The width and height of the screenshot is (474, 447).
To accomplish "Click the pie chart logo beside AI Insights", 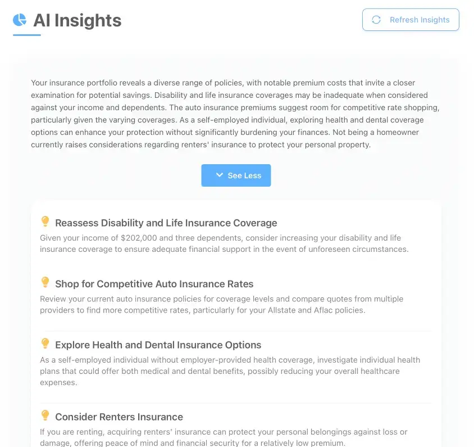I will pyautogui.click(x=19, y=20).
